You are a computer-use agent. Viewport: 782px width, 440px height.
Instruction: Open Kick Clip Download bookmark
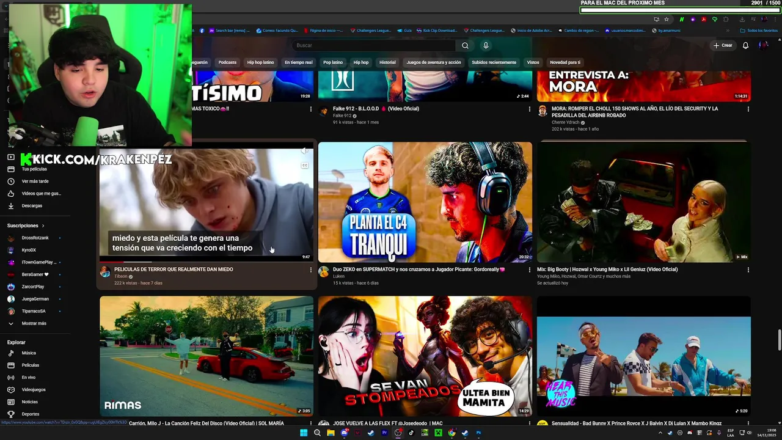436,31
